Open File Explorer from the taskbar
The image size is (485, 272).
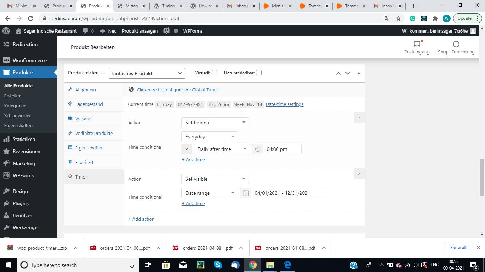pos(270,265)
